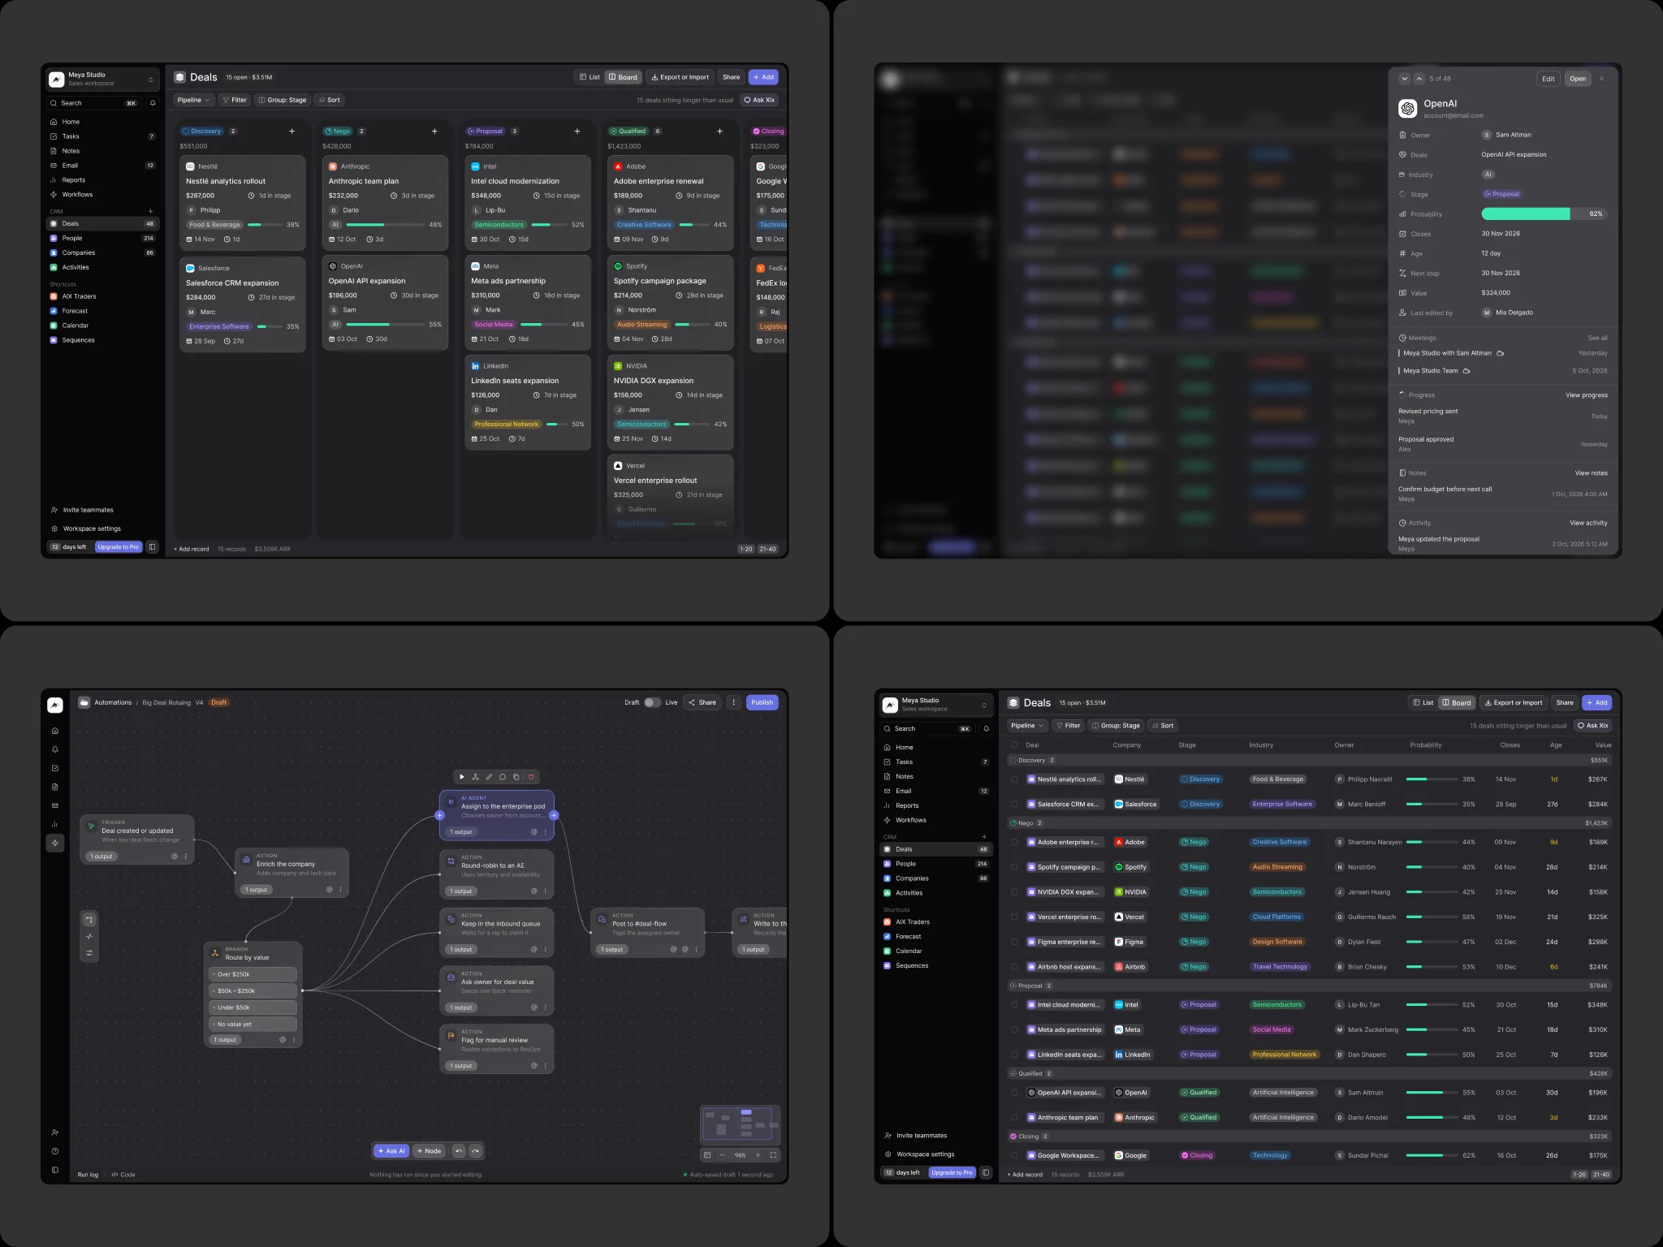Click the undo arrow in automation toolbar
Screen dimensions: 1663x1247
[459, 1150]
